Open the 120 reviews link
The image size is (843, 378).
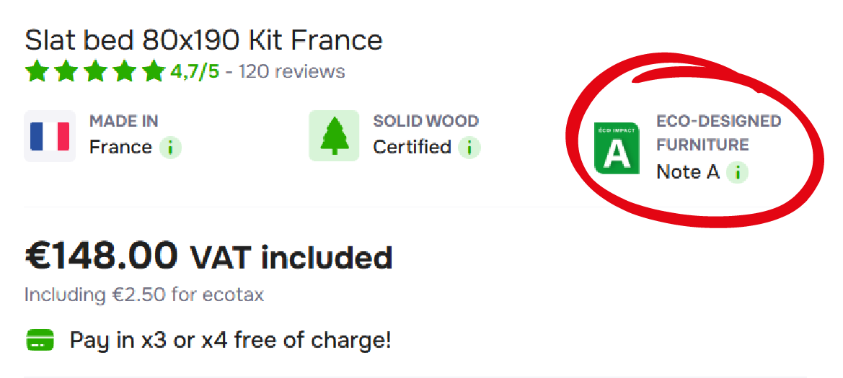(x=291, y=72)
